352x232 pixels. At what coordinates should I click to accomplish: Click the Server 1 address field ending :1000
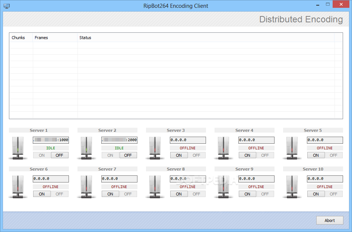click(51, 140)
